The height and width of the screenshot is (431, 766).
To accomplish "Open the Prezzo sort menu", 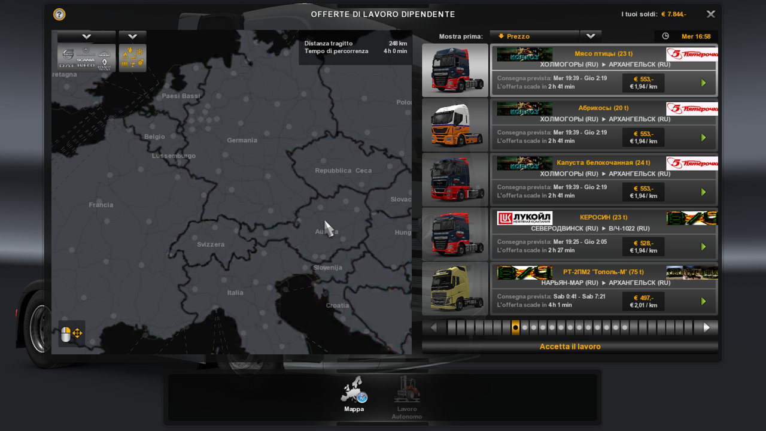I will coord(534,36).
